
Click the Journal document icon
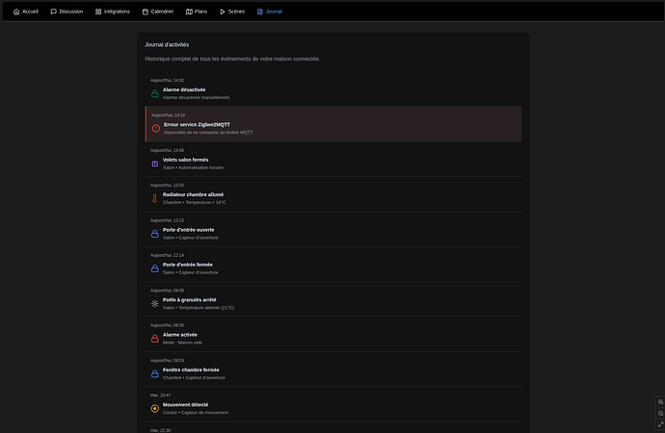[259, 12]
